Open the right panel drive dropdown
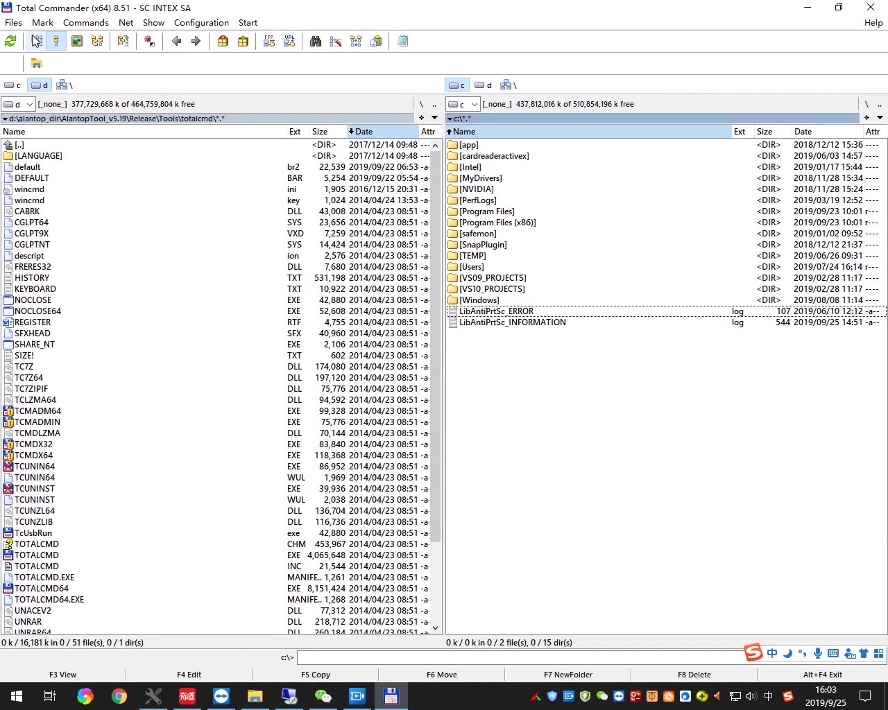The height and width of the screenshot is (710, 888). [x=463, y=104]
